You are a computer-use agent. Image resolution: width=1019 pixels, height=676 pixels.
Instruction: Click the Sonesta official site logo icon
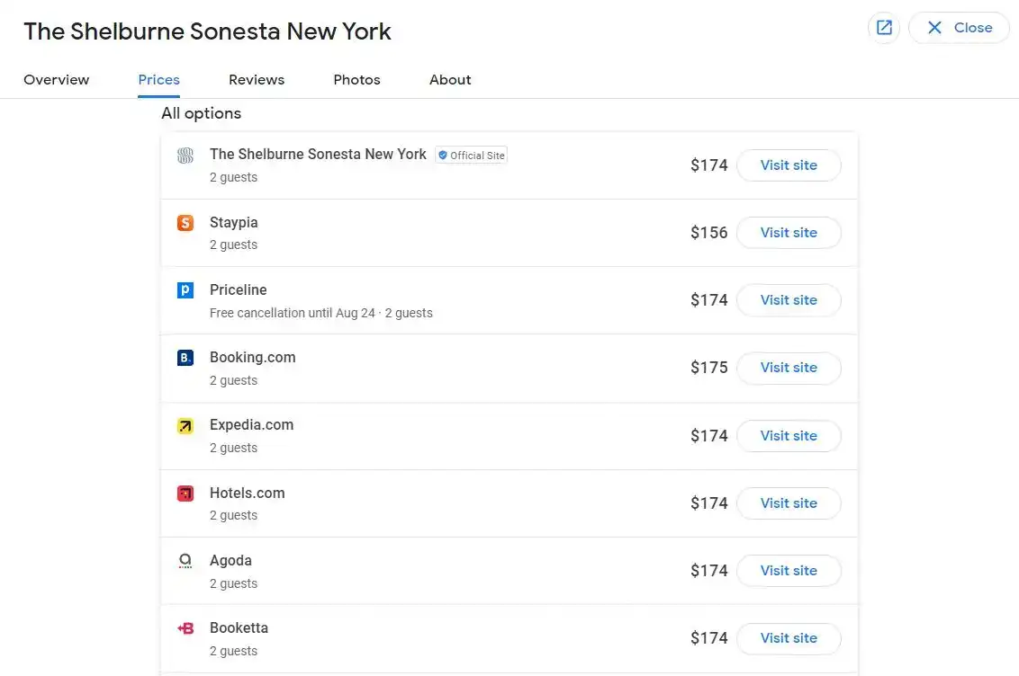click(185, 156)
